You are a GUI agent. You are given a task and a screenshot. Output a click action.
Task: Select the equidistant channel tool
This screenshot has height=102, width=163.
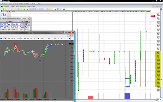[55, 38]
